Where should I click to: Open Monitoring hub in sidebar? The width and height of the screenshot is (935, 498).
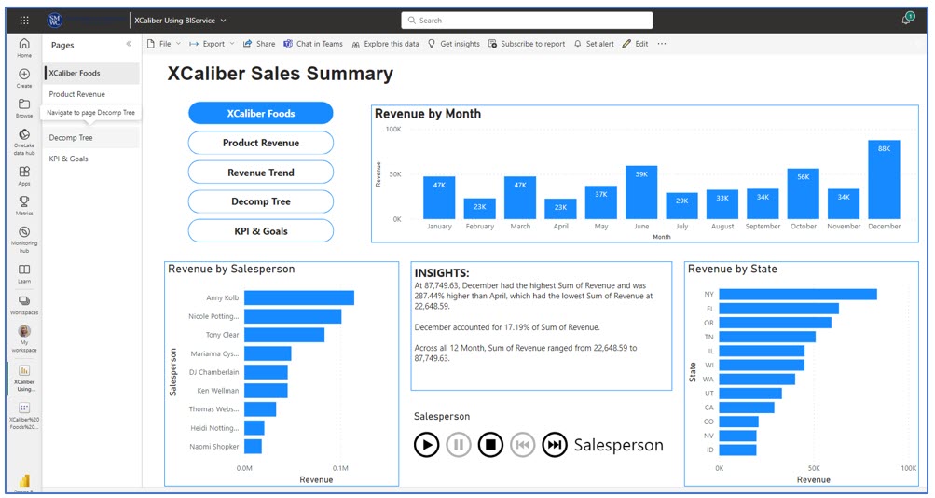pyautogui.click(x=24, y=240)
